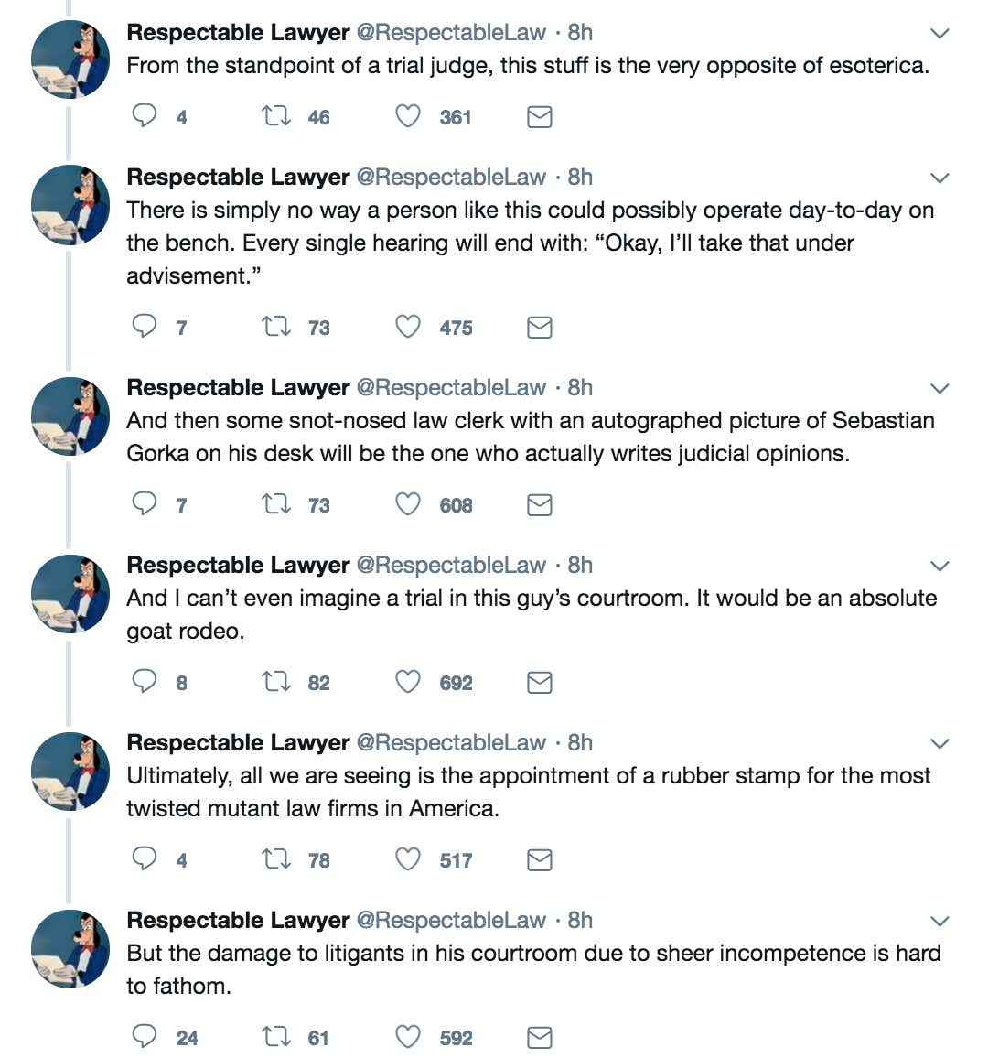Open chevron menu on 'hard to fathom' tweet

(x=940, y=921)
